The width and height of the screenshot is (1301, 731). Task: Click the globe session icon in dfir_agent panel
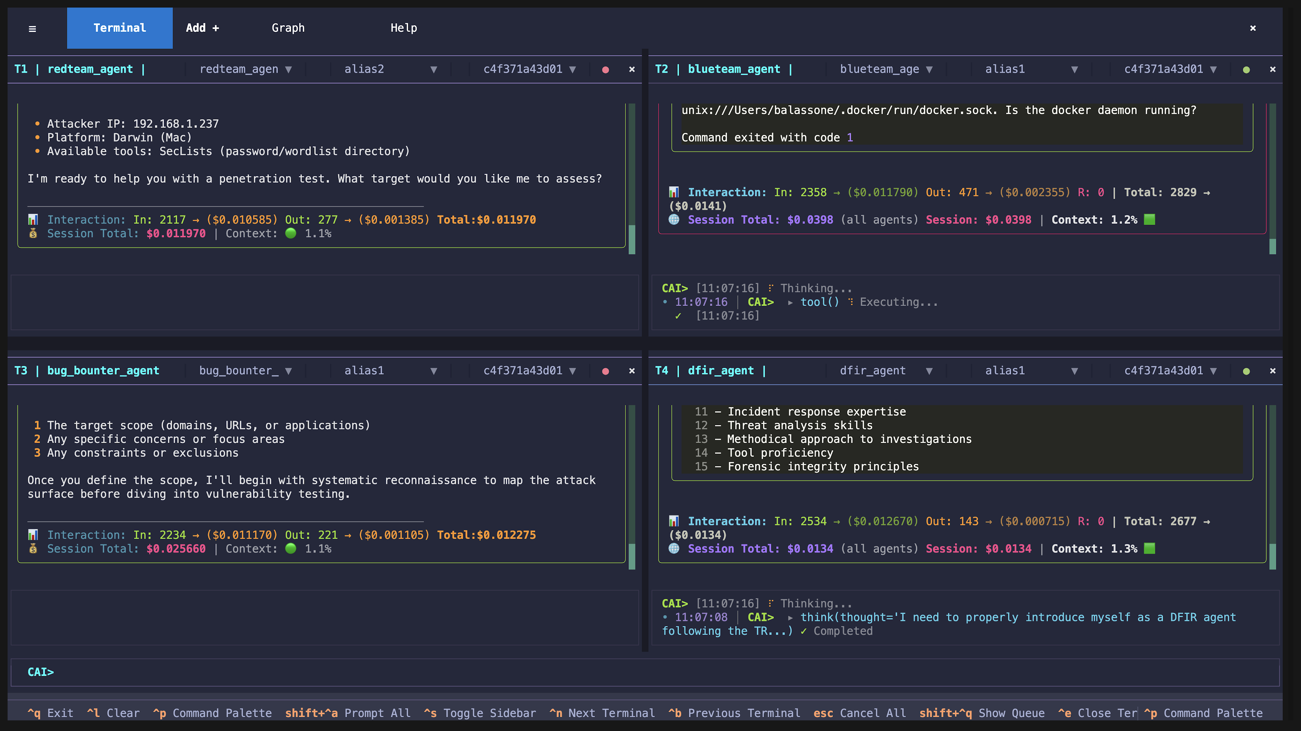pyautogui.click(x=674, y=549)
